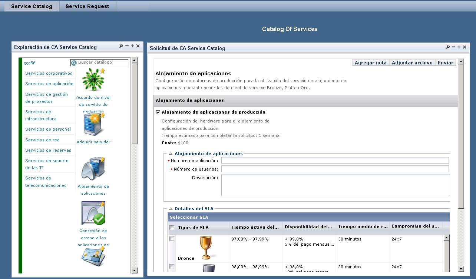
Task: Open Servicios de infraestructura category
Action: pos(41,115)
